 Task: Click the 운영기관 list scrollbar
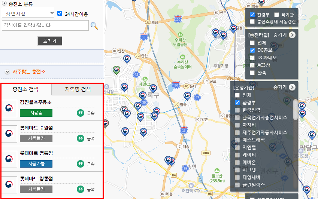(295, 110)
